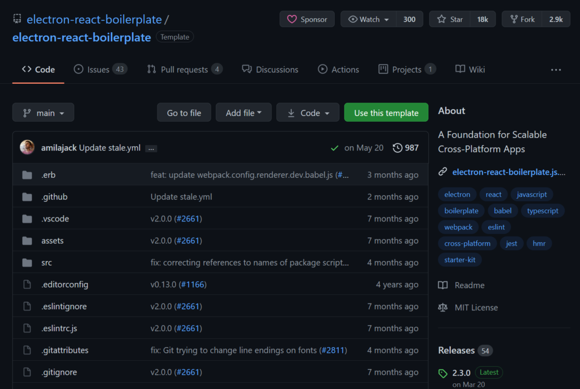
Task: Open the .erb folder
Action: (49, 175)
